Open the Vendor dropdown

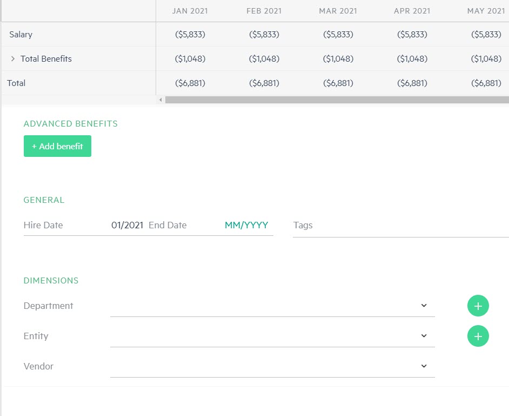272,366
